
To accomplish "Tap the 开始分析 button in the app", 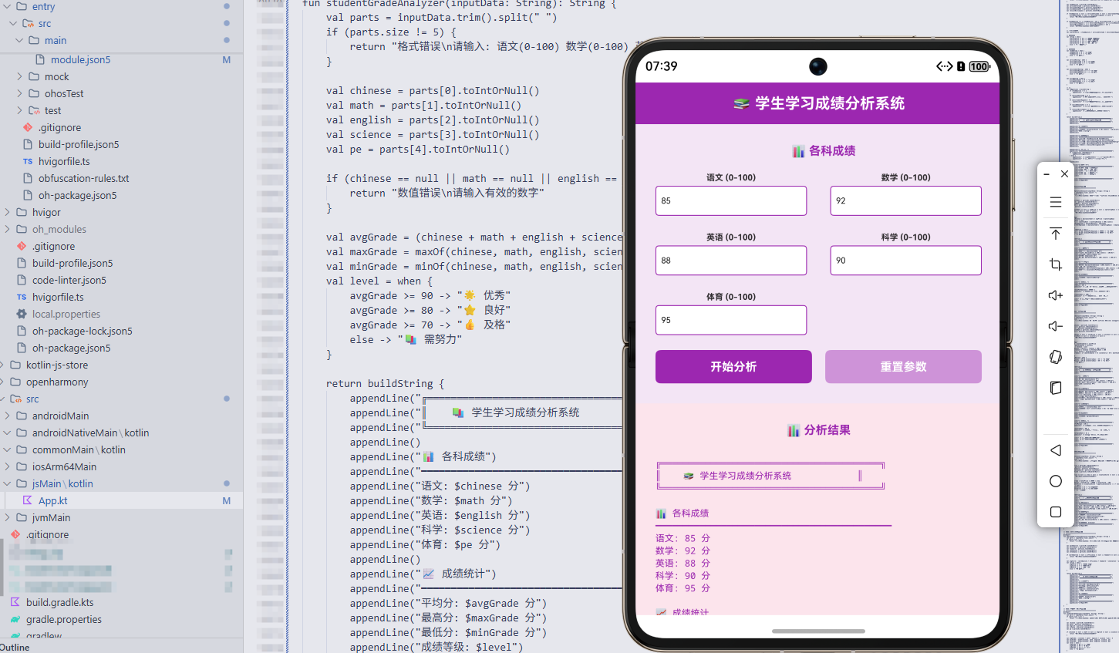I will pyautogui.click(x=733, y=366).
